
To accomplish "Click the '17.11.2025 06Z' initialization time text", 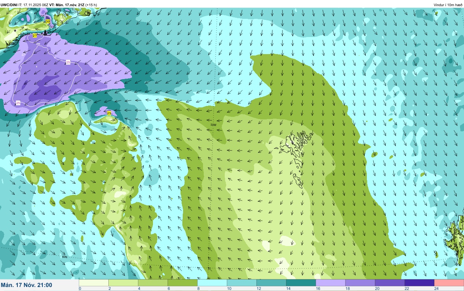I will pos(36,5).
